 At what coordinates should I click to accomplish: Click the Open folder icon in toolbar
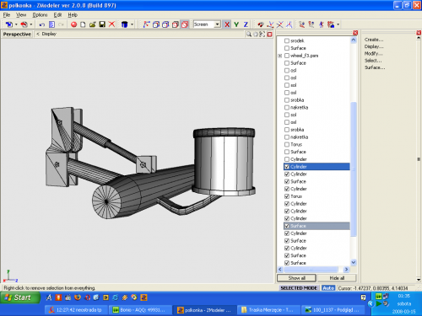(x=92, y=24)
